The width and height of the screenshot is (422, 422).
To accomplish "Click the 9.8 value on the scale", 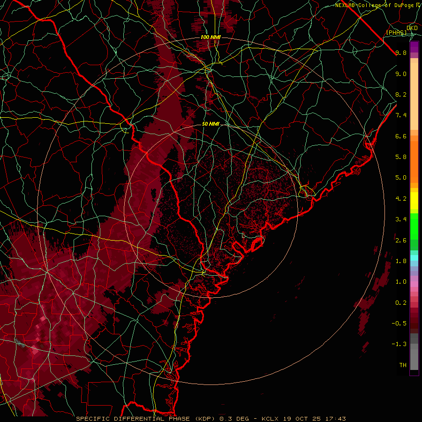I will point(401,53).
